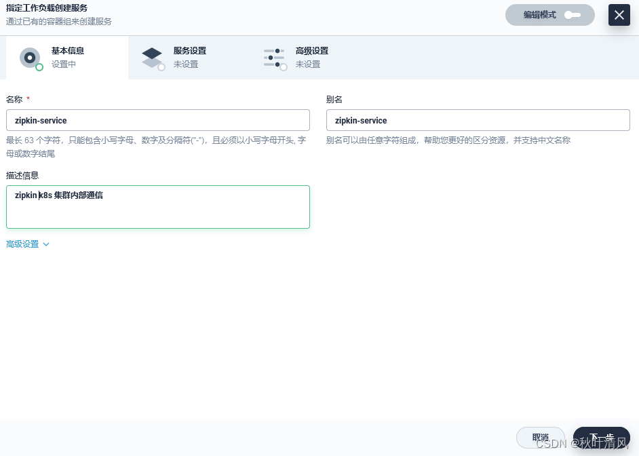
Task: Click the heading 指定工作负载创建服务
Action: coord(47,7)
